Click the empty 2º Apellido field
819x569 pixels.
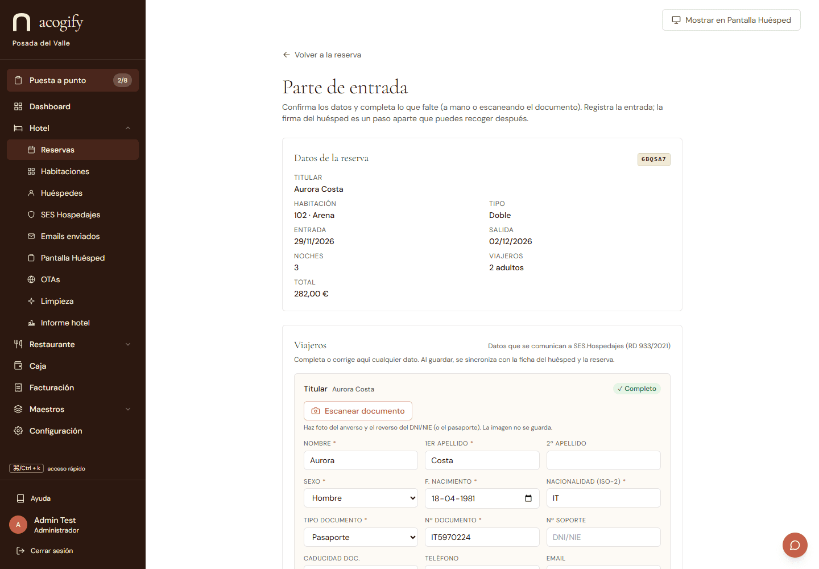(603, 460)
